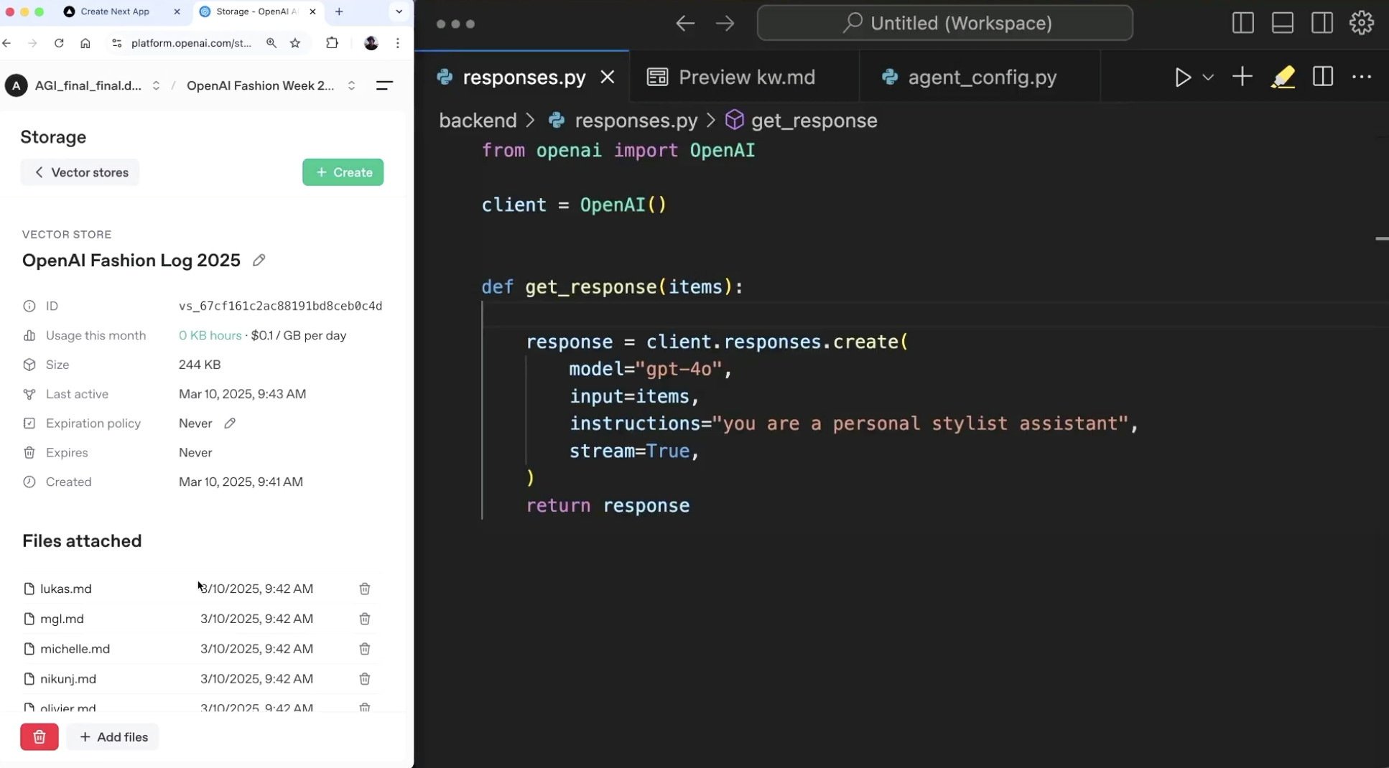The image size is (1389, 768).
Task: Toggle the editor primary sidebar layout
Action: tap(1243, 23)
